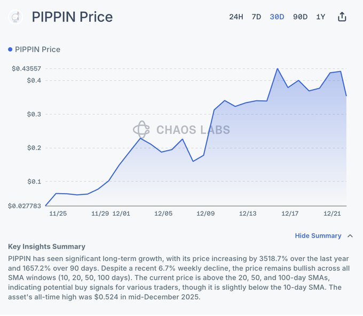Click the chart peak near $0.43557
The height and width of the screenshot is (316, 363).
coord(277,69)
